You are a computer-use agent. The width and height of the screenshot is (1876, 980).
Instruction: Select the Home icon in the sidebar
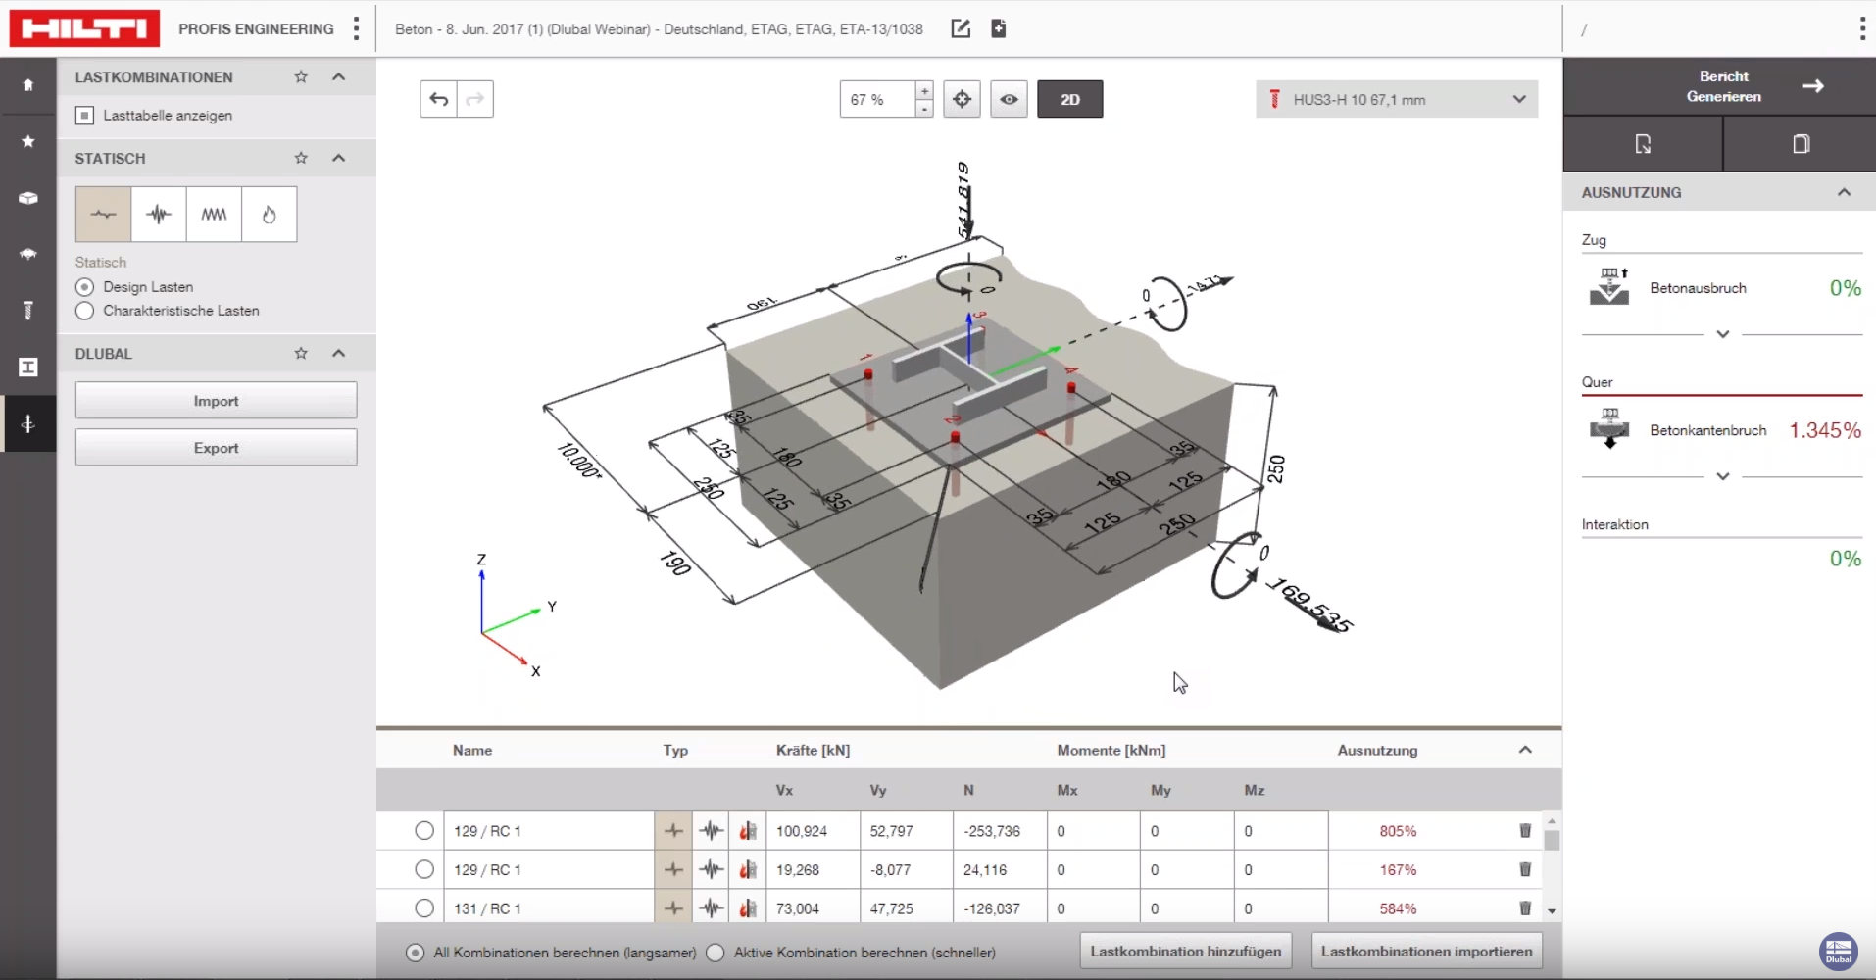tap(28, 85)
